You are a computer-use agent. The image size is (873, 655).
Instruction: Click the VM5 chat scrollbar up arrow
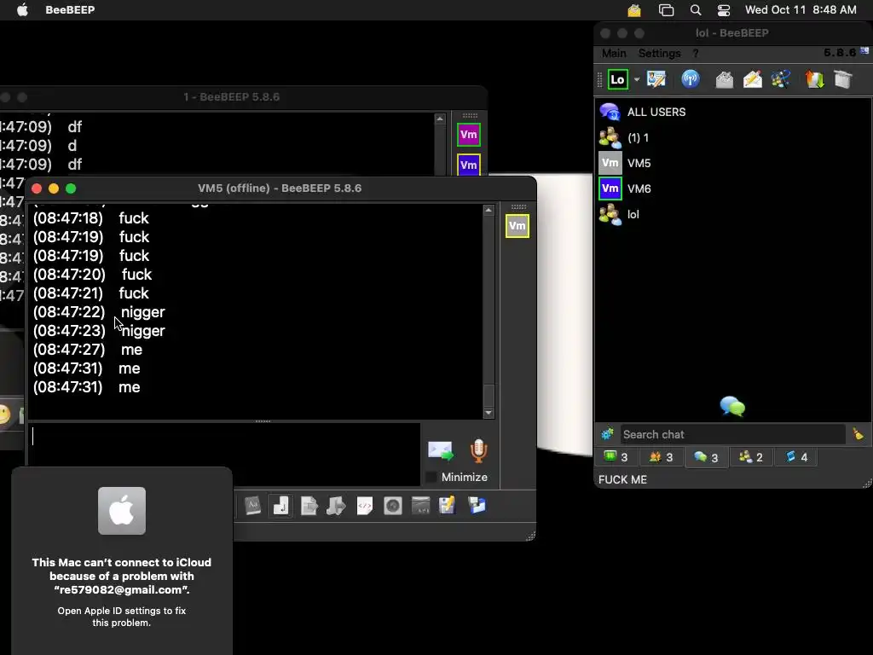pyautogui.click(x=489, y=210)
